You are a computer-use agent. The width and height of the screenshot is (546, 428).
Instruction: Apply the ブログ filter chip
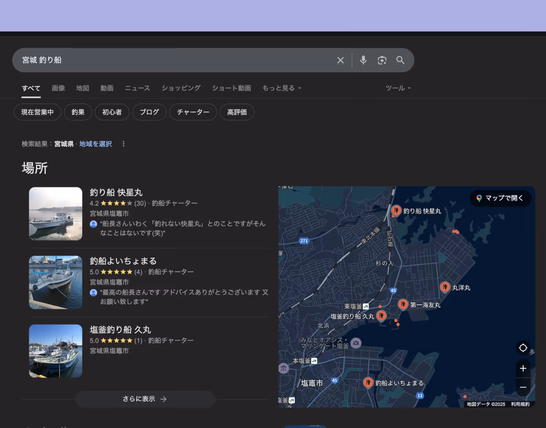click(149, 112)
